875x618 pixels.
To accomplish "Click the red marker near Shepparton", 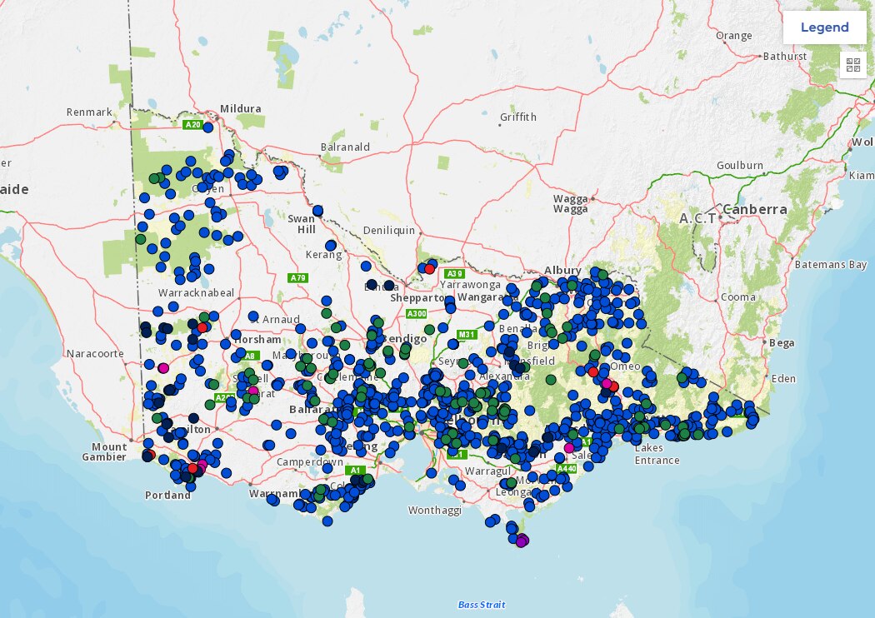I will [x=428, y=268].
